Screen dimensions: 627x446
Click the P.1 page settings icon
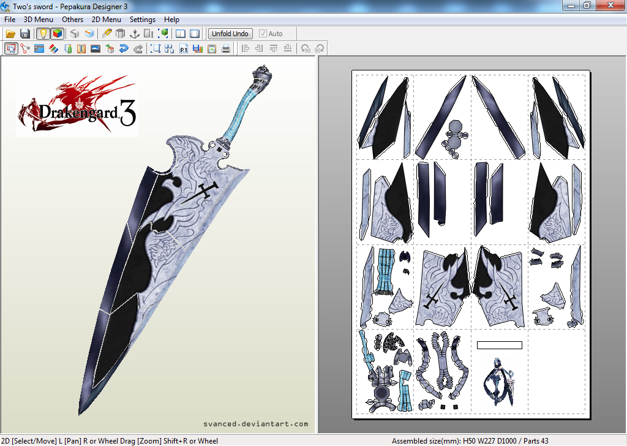[184, 49]
